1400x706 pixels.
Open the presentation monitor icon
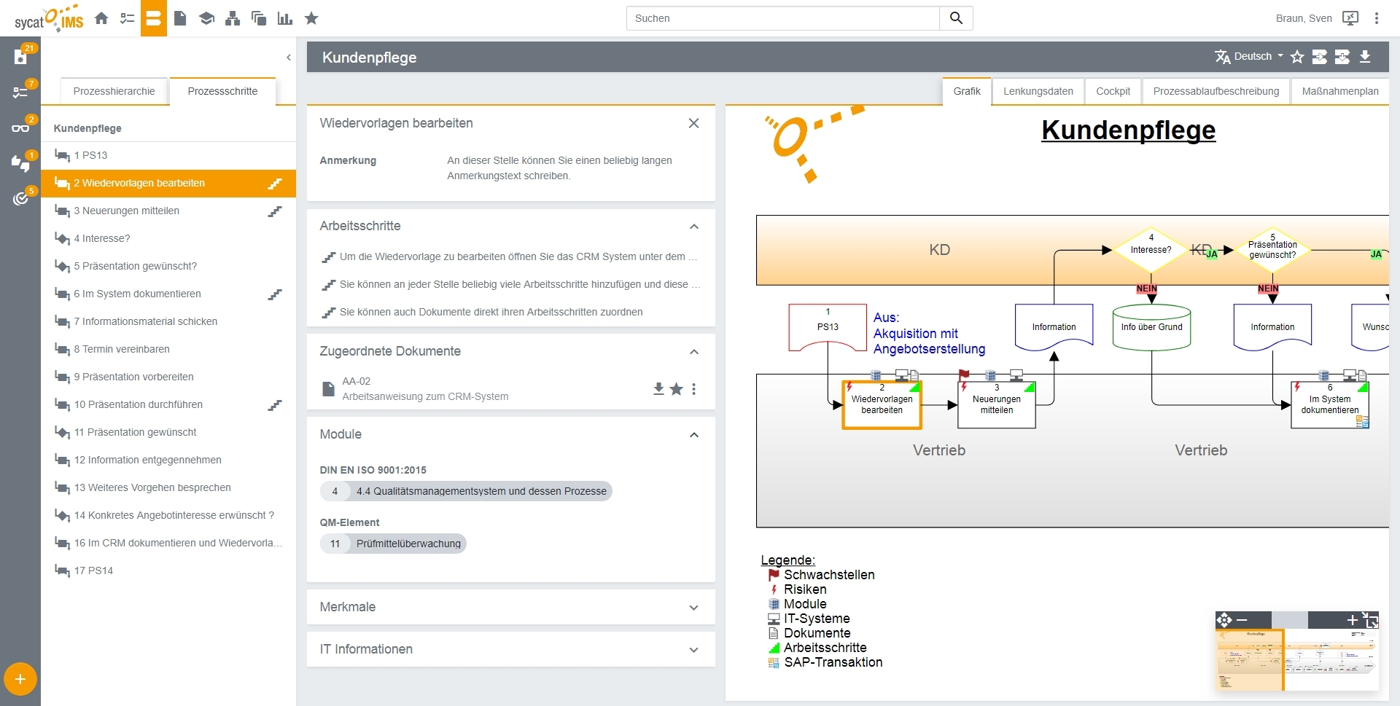(x=1350, y=18)
